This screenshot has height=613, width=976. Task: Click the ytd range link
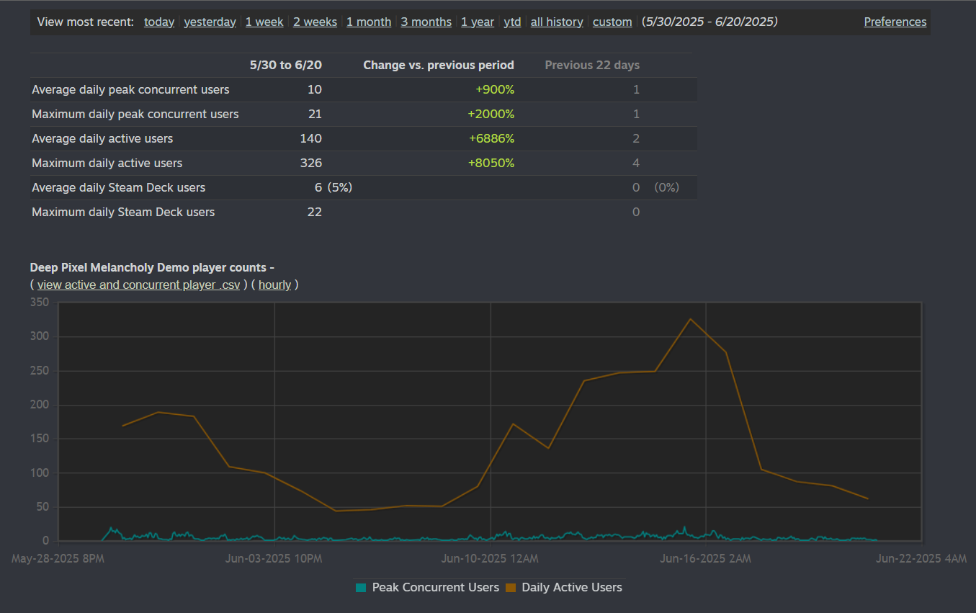(512, 22)
